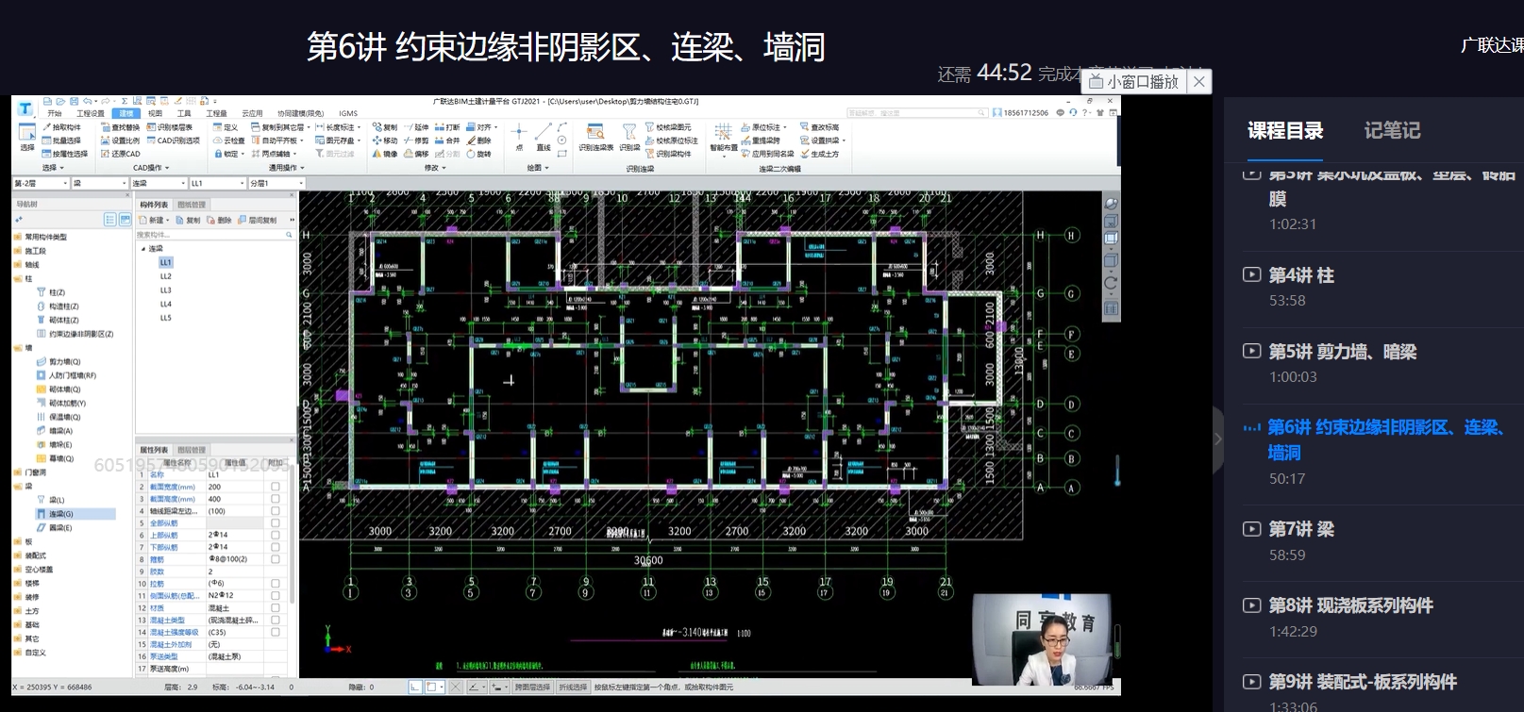Tick the 附加 checkbox for 混凝土类型 row
Screen dimensions: 1524x712
276,620
